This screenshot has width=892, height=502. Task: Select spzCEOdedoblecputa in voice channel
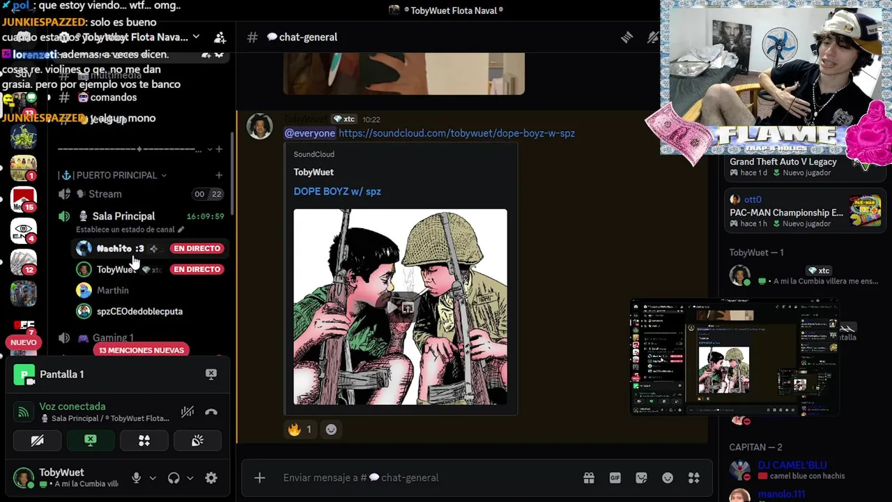click(139, 311)
